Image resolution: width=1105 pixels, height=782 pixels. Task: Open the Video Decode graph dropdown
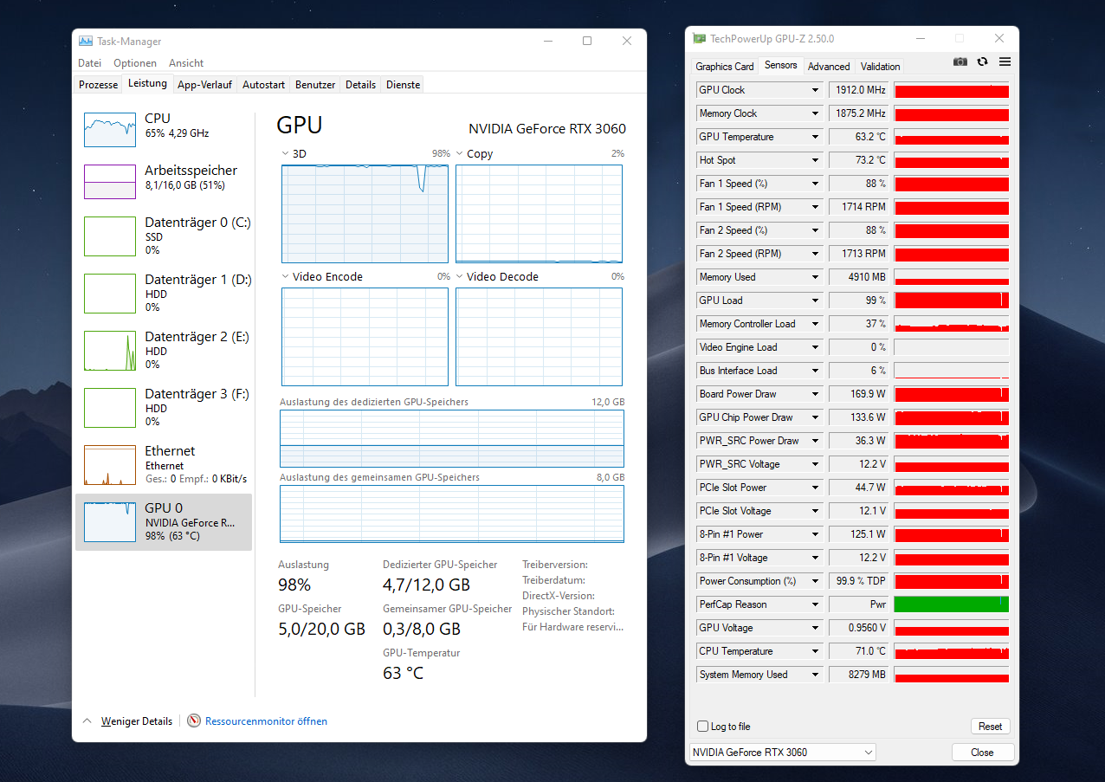(460, 276)
